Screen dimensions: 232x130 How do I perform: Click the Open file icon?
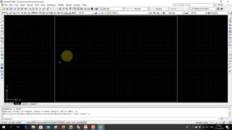7,9
